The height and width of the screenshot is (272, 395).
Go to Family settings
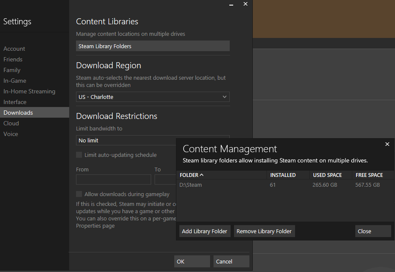(12, 70)
